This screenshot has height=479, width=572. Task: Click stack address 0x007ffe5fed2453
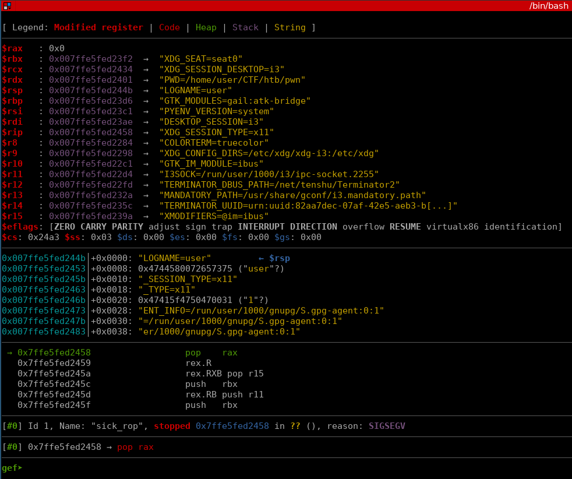tap(44, 269)
